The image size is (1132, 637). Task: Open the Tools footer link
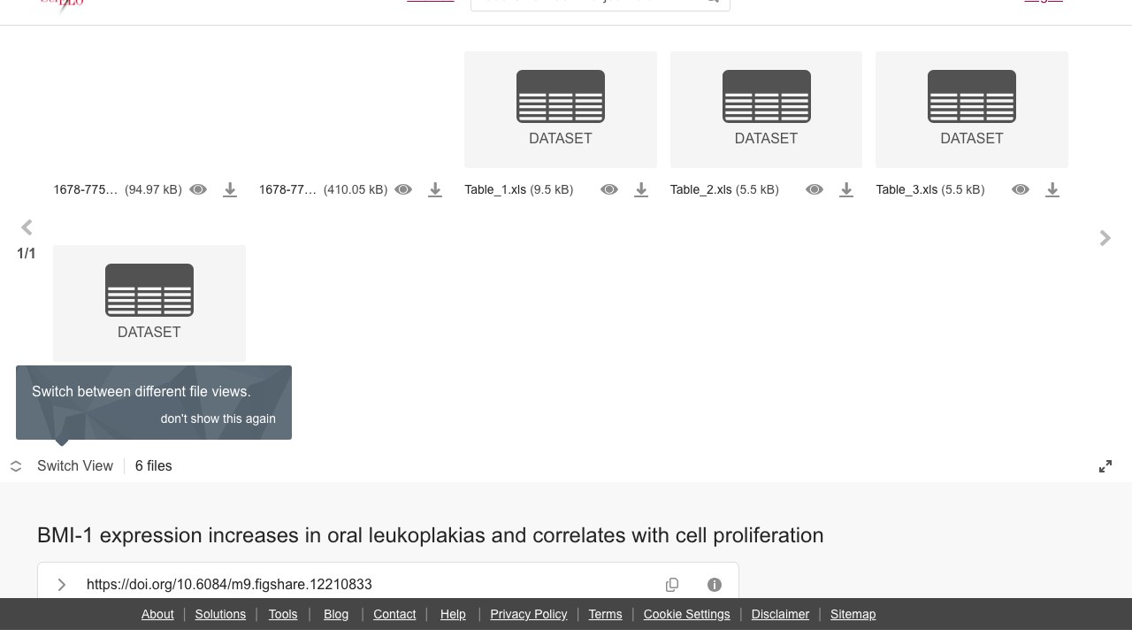pyautogui.click(x=283, y=614)
